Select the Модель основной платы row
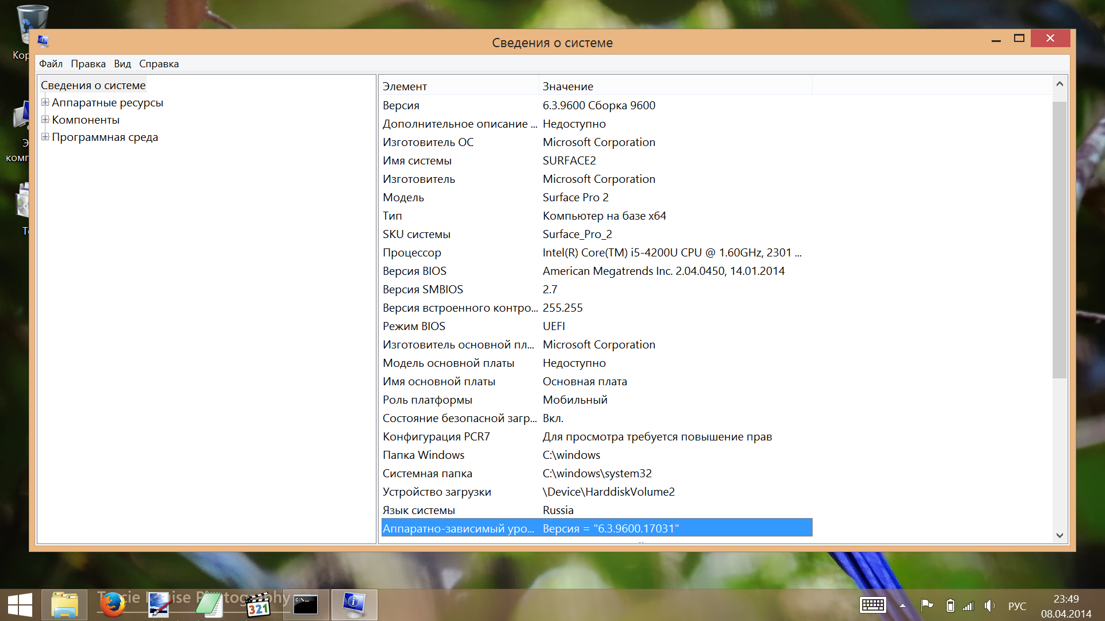This screenshot has height=621, width=1105. click(597, 363)
